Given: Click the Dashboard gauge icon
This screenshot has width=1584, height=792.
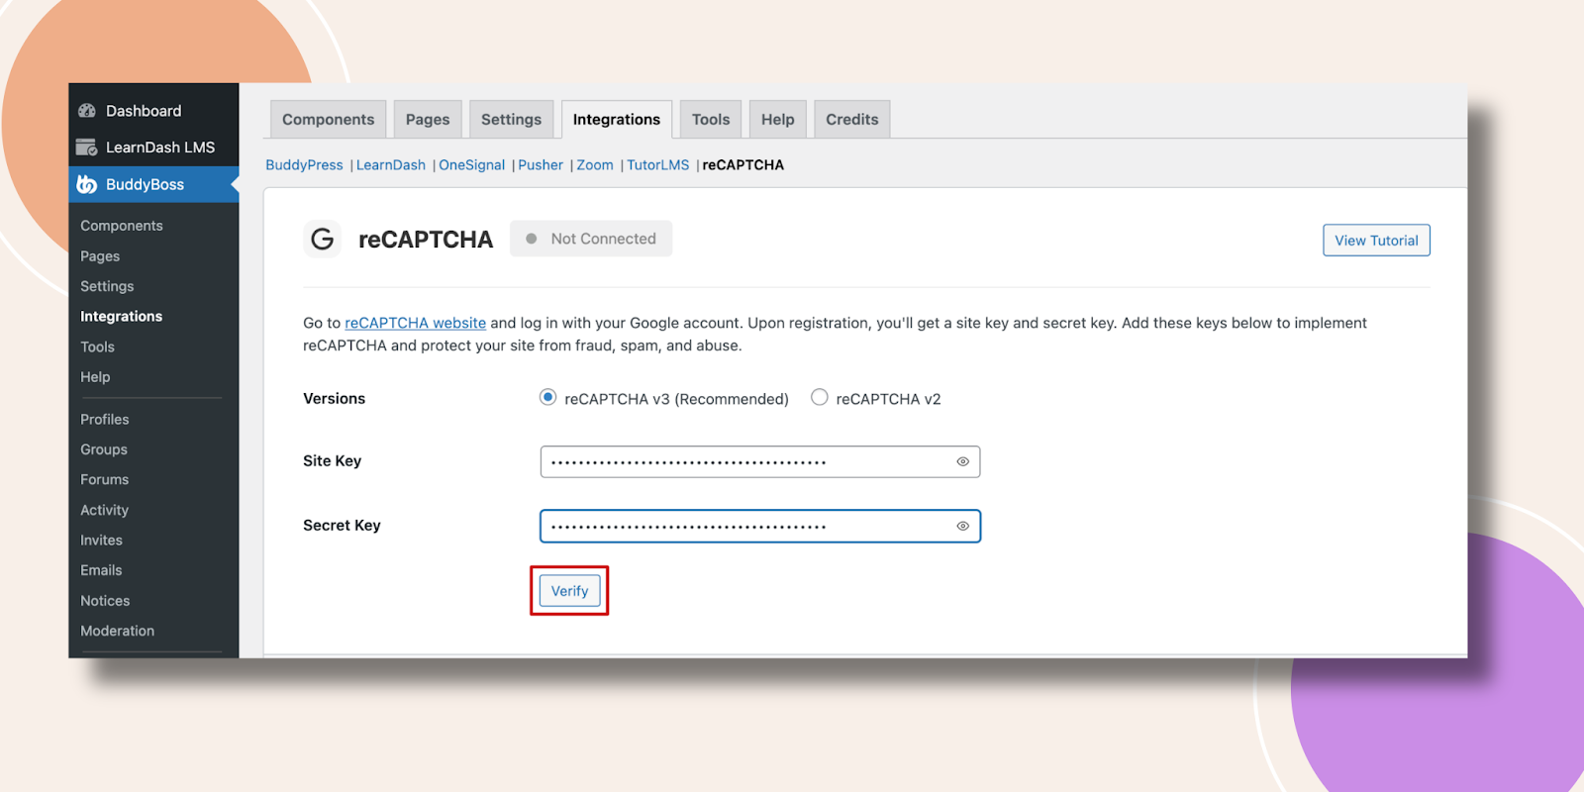Looking at the screenshot, I should pyautogui.click(x=87, y=111).
